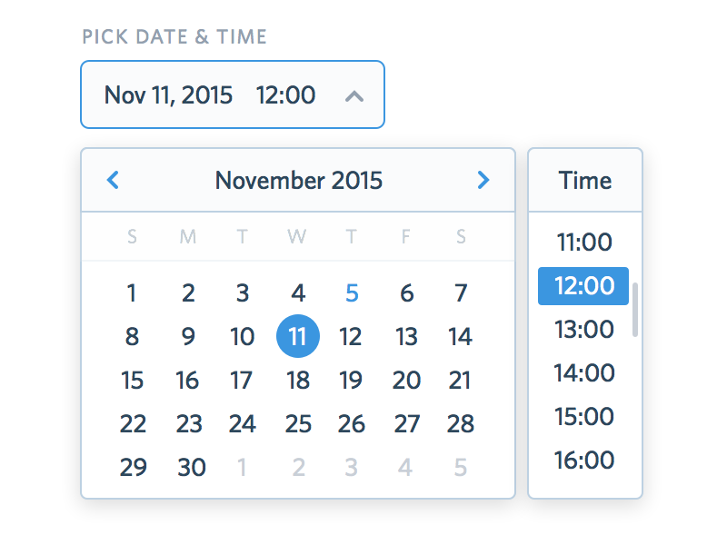Click the time list scrollbar thumb
727x545 pixels.
pos(635,310)
